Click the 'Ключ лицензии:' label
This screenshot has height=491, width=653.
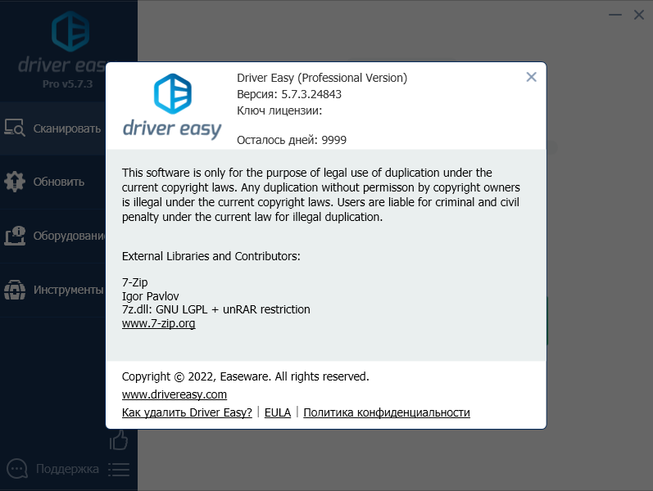(x=279, y=110)
